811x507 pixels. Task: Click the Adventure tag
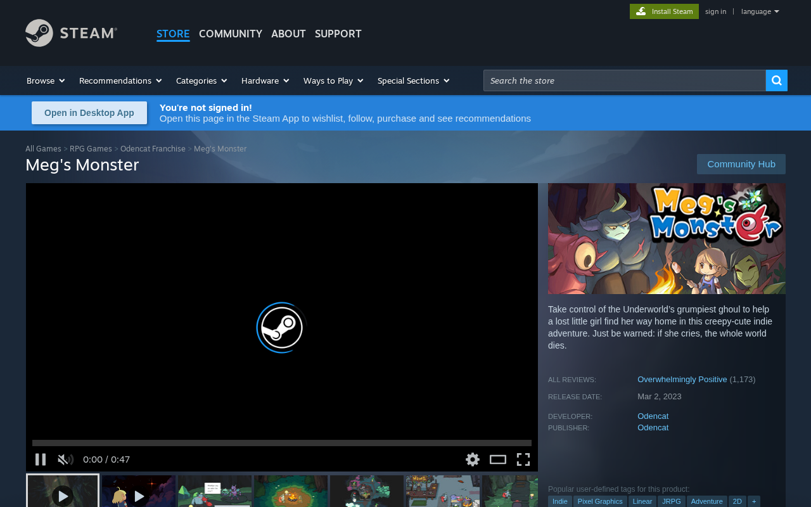[x=707, y=501]
